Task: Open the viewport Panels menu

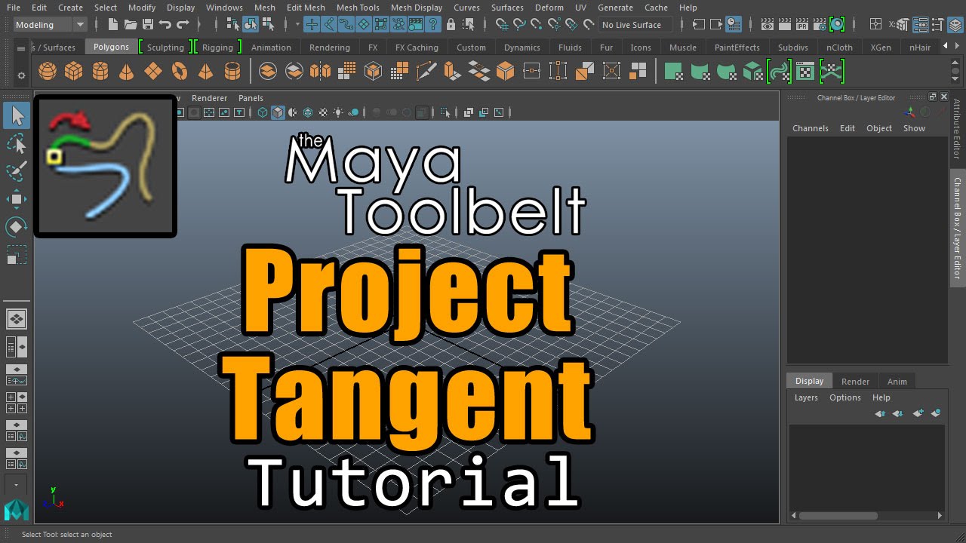Action: pyautogui.click(x=251, y=98)
